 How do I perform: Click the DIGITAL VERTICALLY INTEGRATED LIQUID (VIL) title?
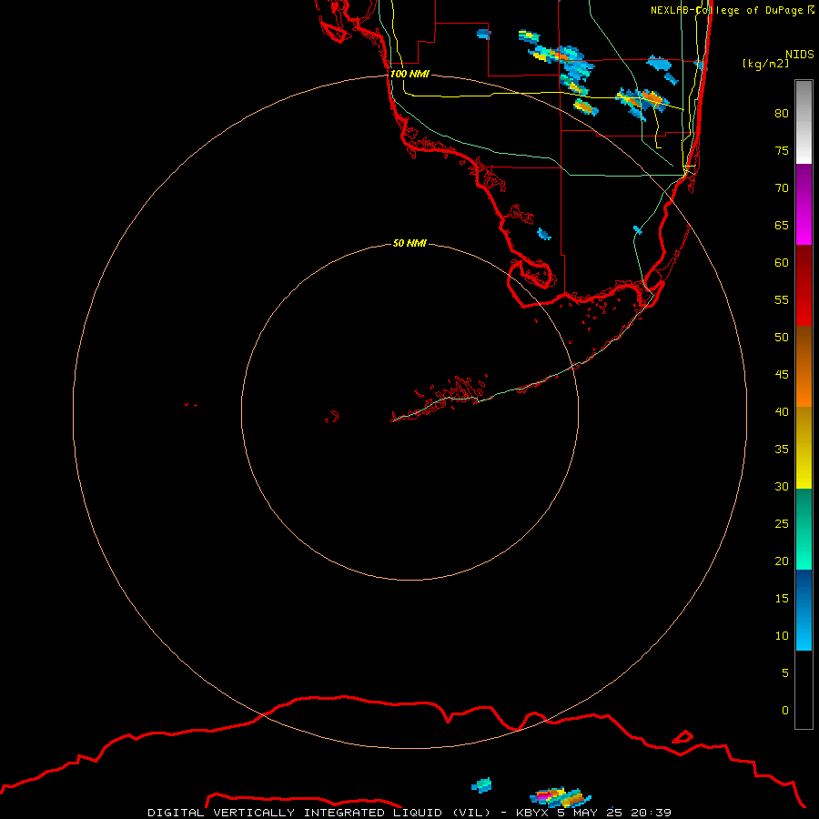318,813
